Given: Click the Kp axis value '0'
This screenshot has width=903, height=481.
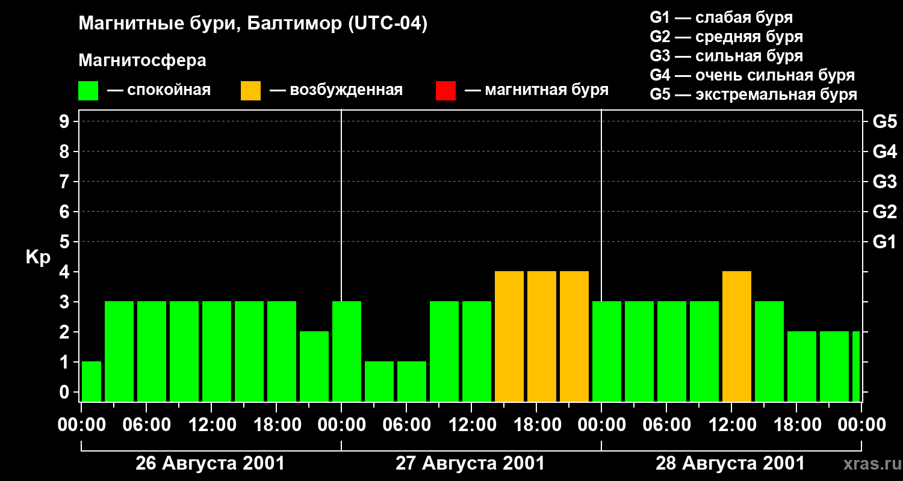Looking at the screenshot, I should click(66, 392).
